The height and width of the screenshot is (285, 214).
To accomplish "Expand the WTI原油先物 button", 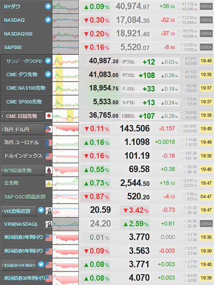I will pyautogui.click(x=23, y=170).
